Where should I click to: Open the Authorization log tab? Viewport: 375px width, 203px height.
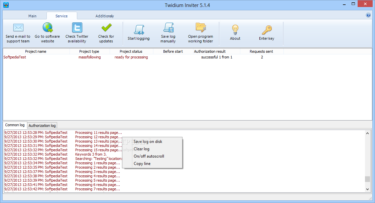[x=42, y=126]
